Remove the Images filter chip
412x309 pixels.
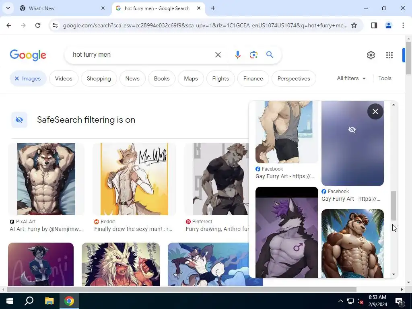point(28,78)
